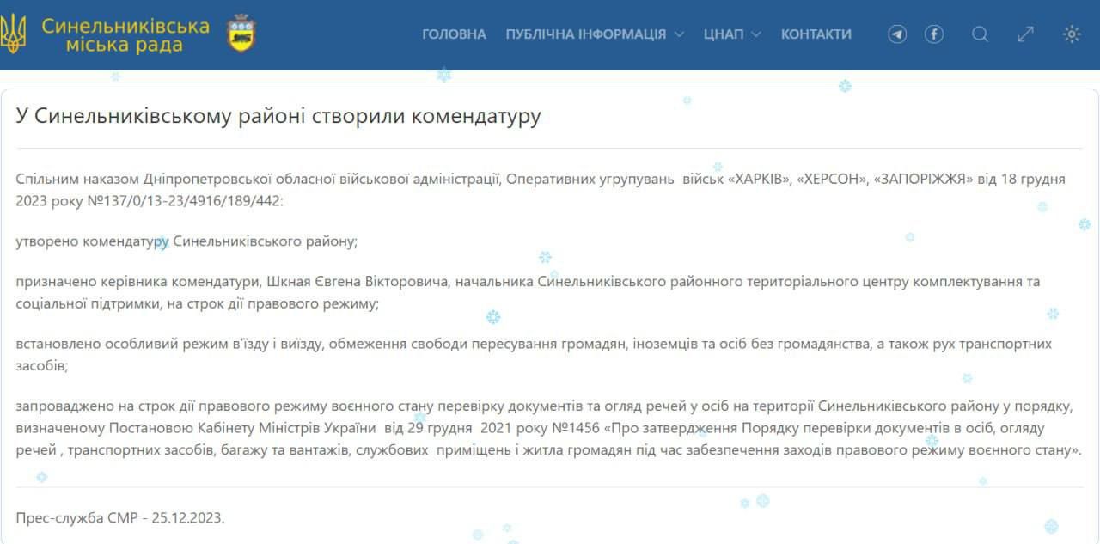
Task: Select the ПУБЛІЧНА ІНФОРМАЦІЯ menu label
Action: tap(585, 34)
